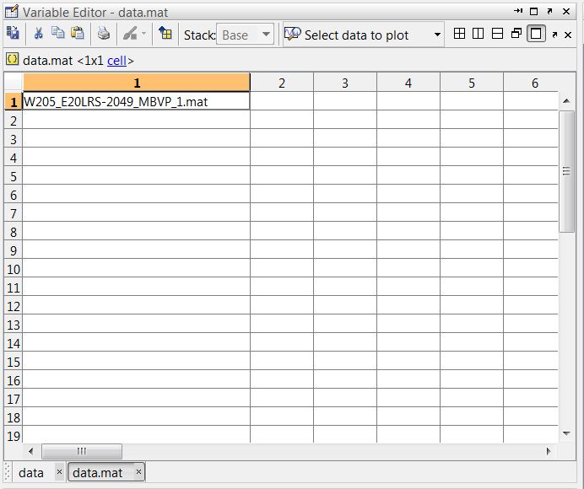Select row 15 header

click(x=14, y=362)
